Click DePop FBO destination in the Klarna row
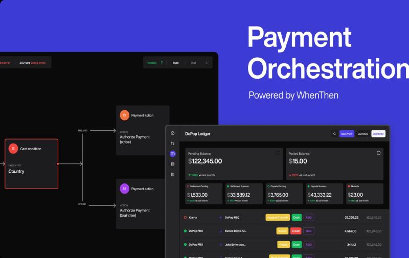The image size is (409, 258). tap(232, 218)
